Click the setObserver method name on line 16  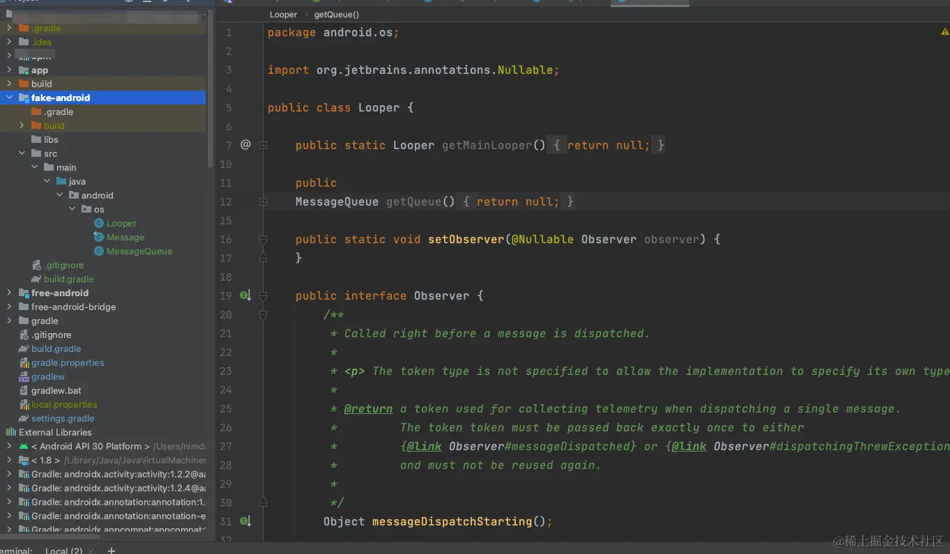(466, 239)
